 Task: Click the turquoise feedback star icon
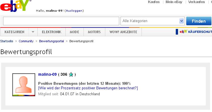tap(71, 75)
